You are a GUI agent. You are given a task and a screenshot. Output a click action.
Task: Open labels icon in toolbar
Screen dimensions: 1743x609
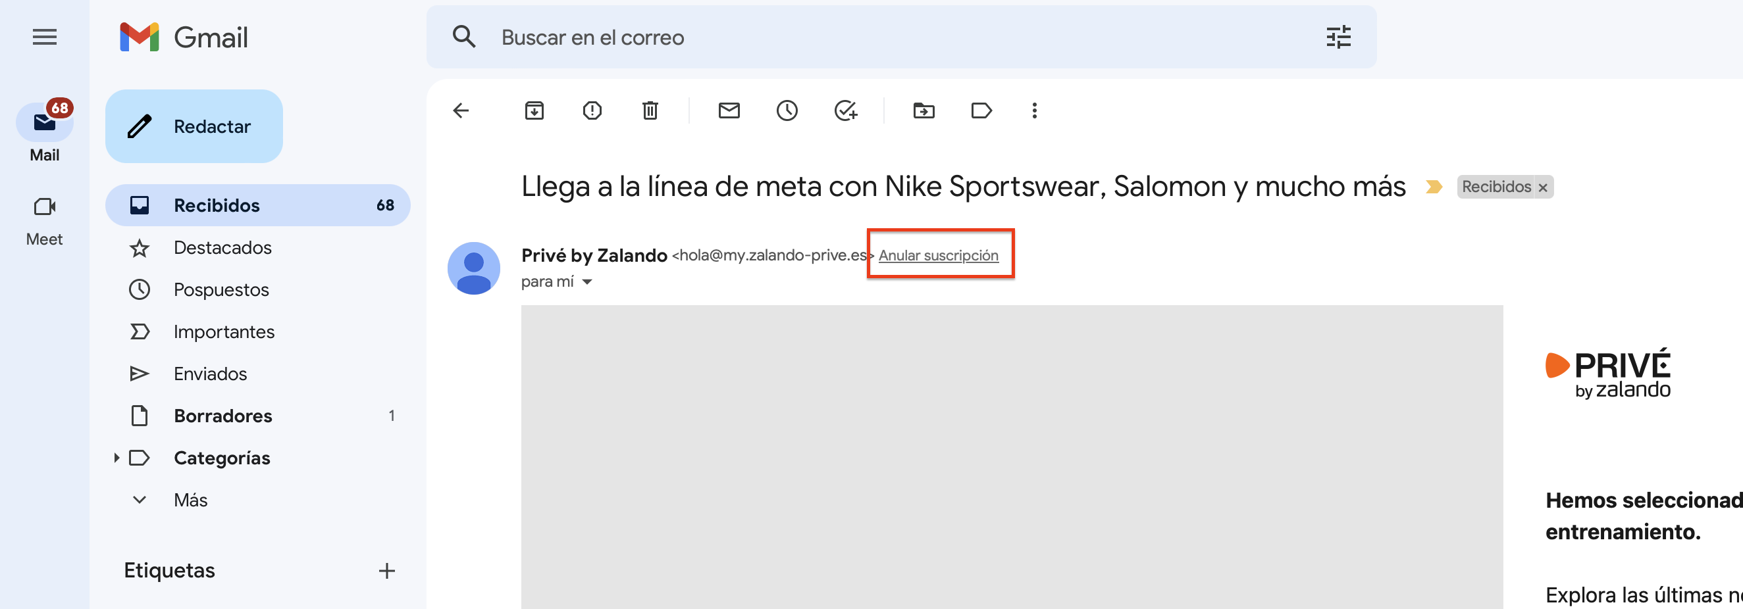(x=982, y=111)
